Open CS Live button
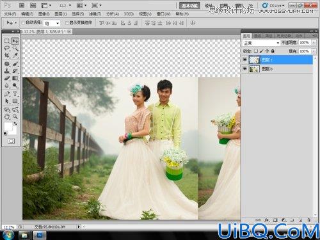Screen dimensions: 320x240 (x=273, y=6)
